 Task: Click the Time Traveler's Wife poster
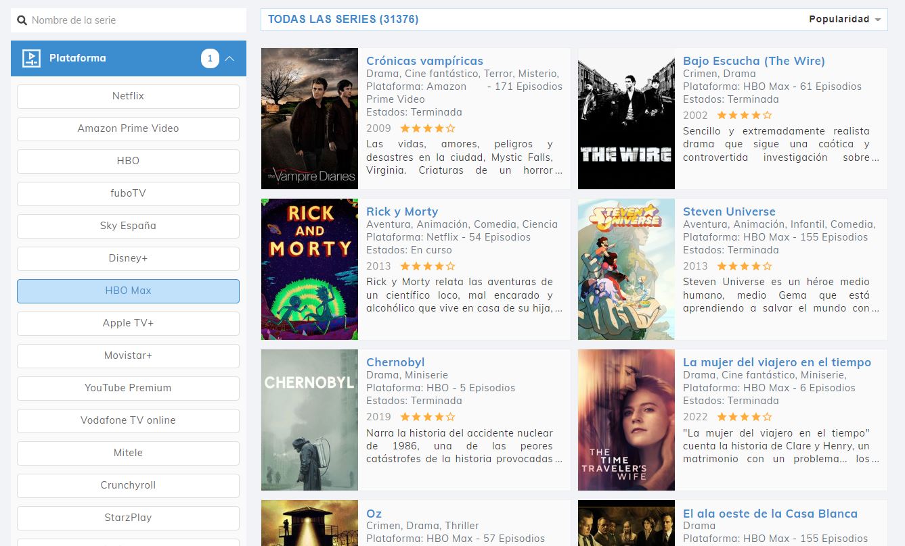(626, 420)
